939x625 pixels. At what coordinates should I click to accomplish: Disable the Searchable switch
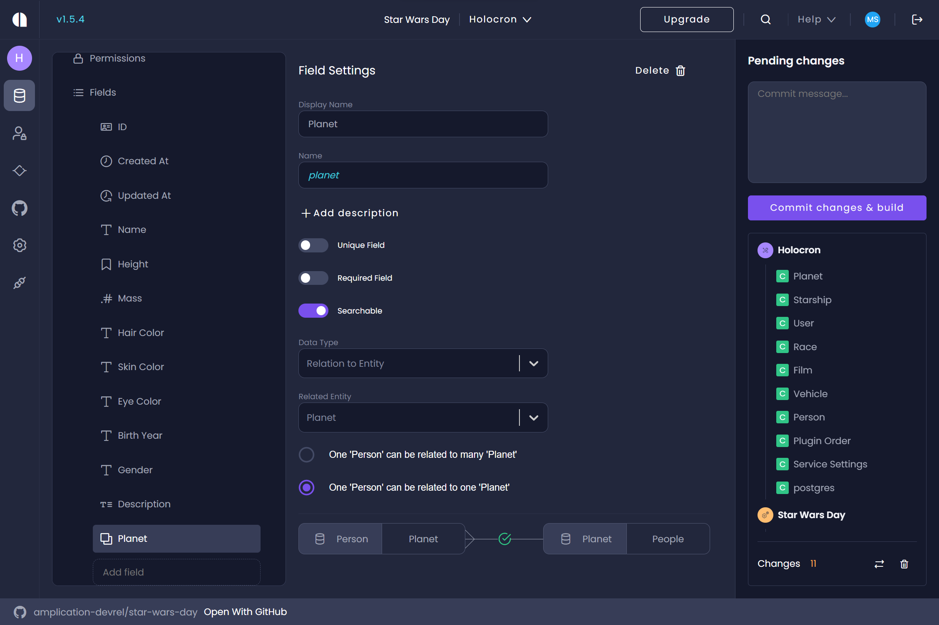pyautogui.click(x=313, y=311)
